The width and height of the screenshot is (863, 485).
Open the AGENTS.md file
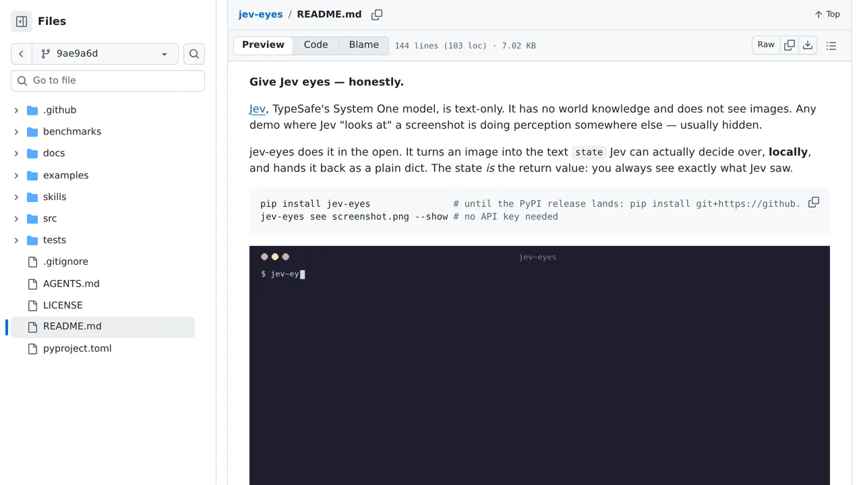71,284
